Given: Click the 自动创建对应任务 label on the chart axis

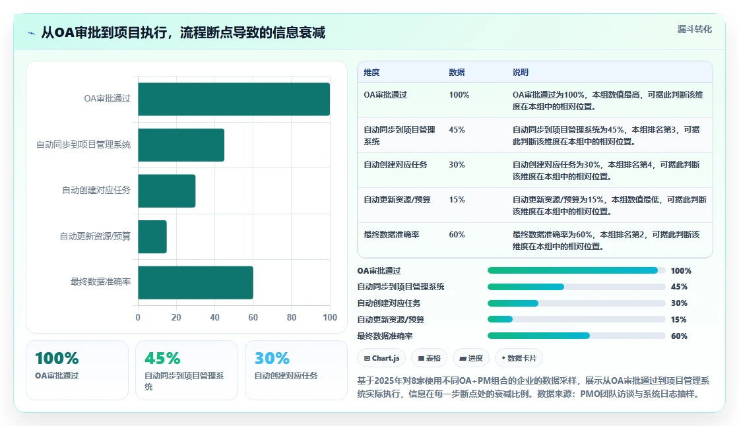Looking at the screenshot, I should coord(96,190).
